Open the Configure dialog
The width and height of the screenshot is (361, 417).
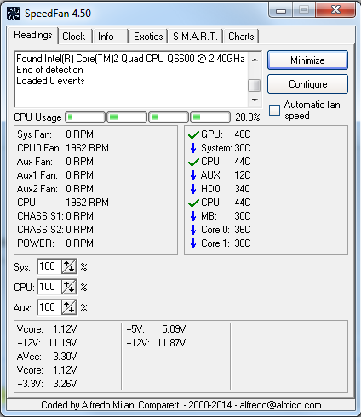(x=307, y=84)
